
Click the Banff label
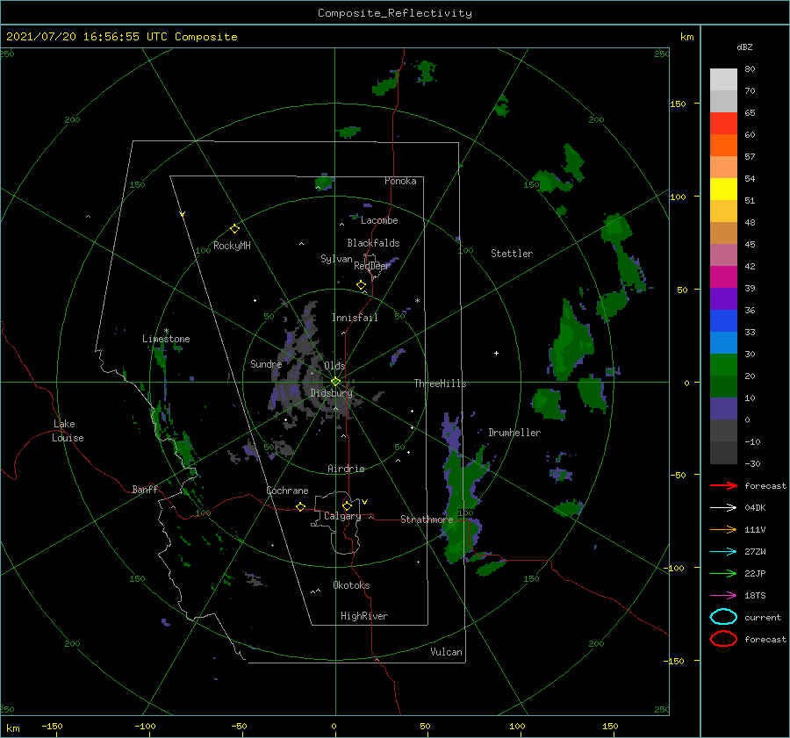tap(145, 489)
